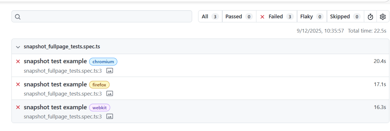Viewport: 390px width, 131px height.
Task: Open image attachment icon for firefox test
Action: click(x=110, y=94)
